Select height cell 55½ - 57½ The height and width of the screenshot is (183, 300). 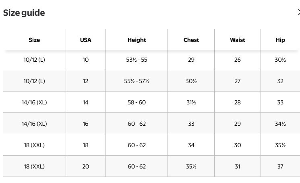click(137, 81)
